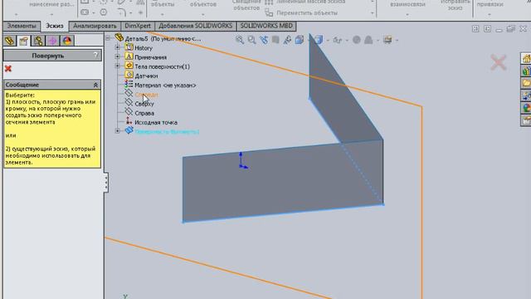Viewport: 531px width, 299px height.
Task: Open the File Explorer folder task pane icon
Action: coord(526,83)
